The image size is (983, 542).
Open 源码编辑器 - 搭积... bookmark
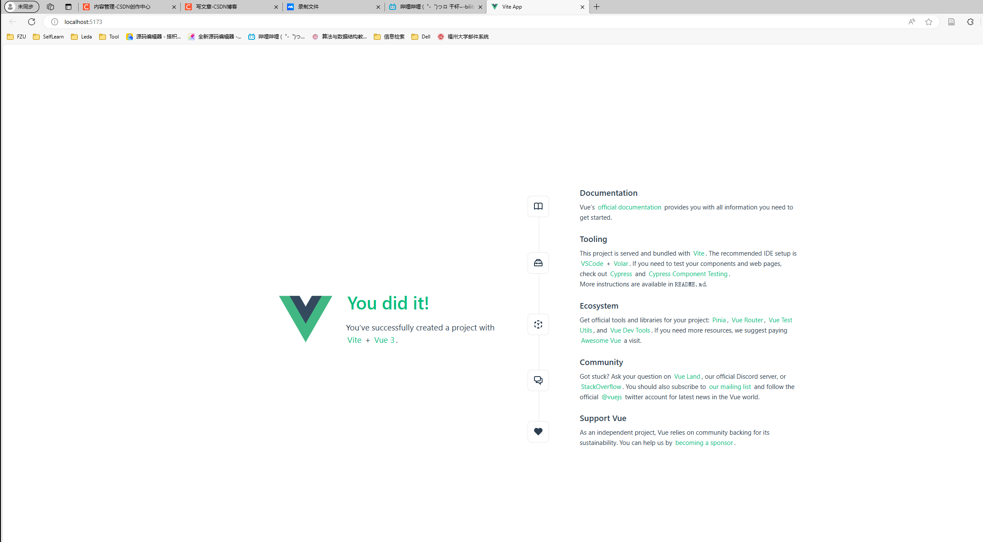pos(153,37)
